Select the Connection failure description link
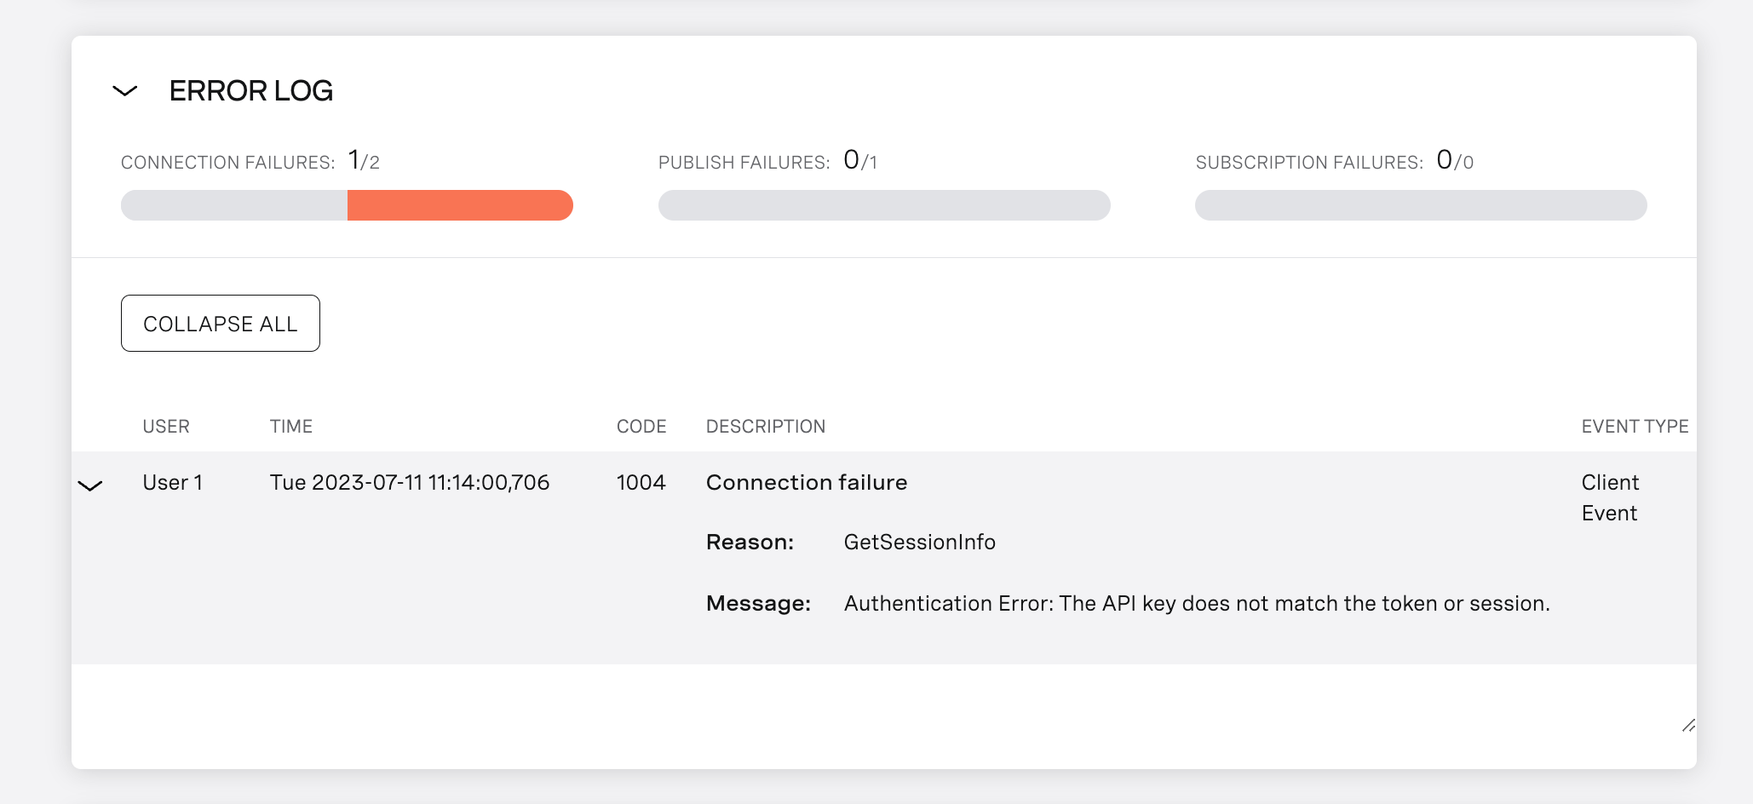 coord(806,482)
